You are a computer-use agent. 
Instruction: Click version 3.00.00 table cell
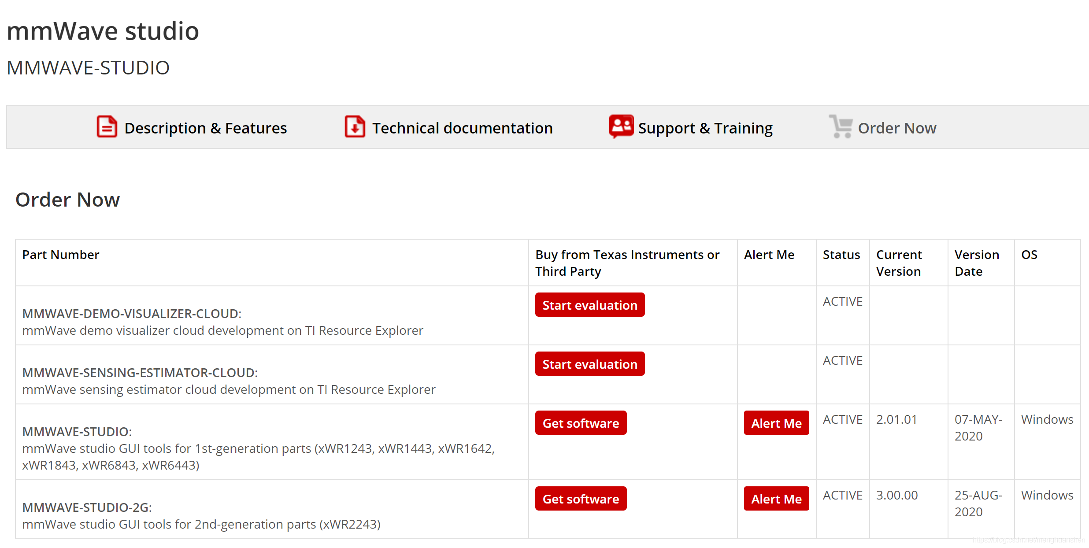(x=896, y=495)
